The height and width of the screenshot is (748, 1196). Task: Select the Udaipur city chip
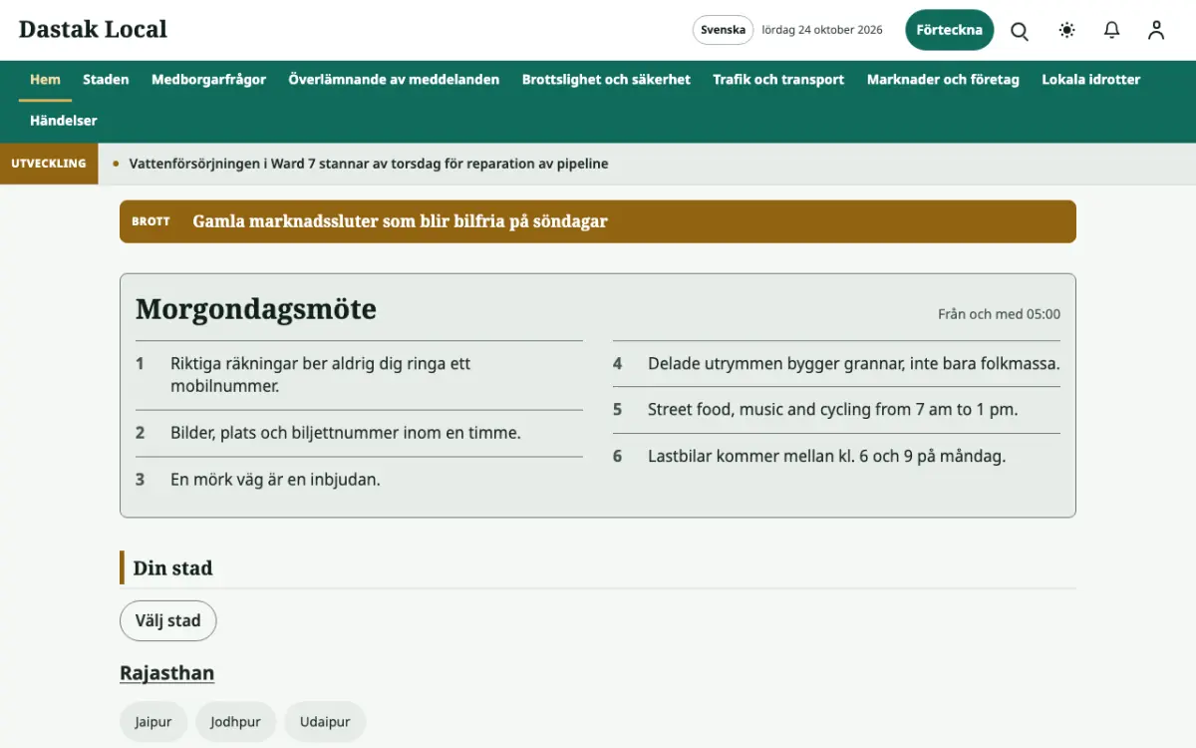click(x=325, y=722)
